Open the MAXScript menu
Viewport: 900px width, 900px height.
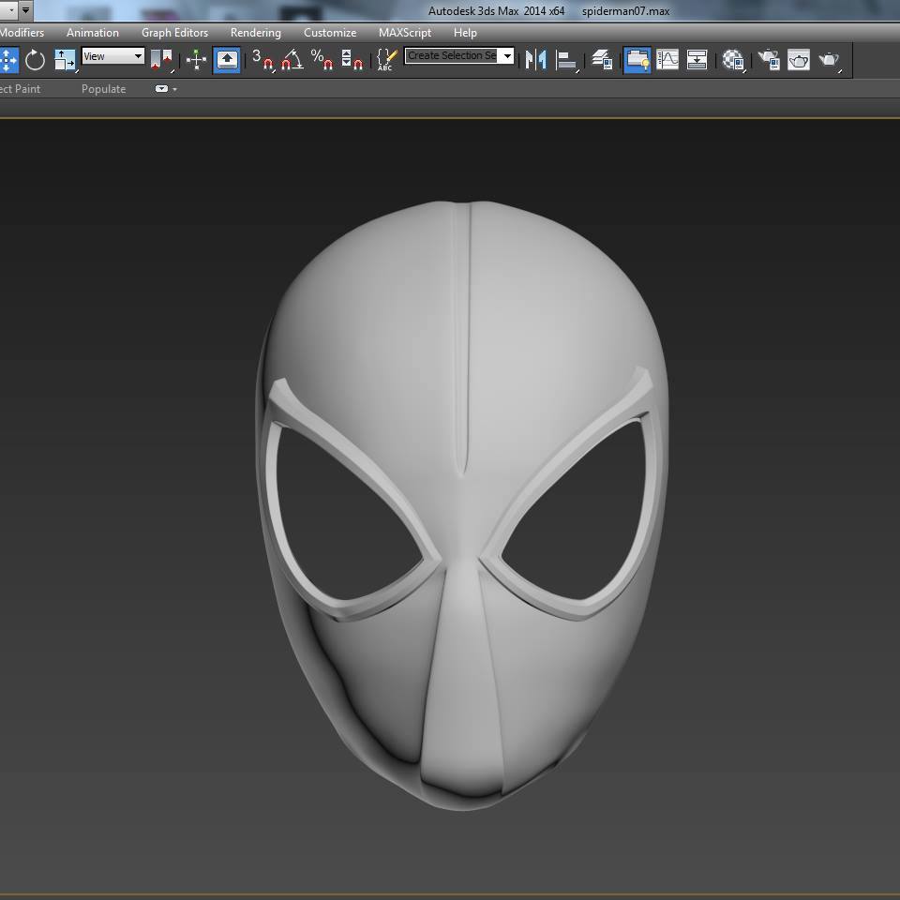405,33
